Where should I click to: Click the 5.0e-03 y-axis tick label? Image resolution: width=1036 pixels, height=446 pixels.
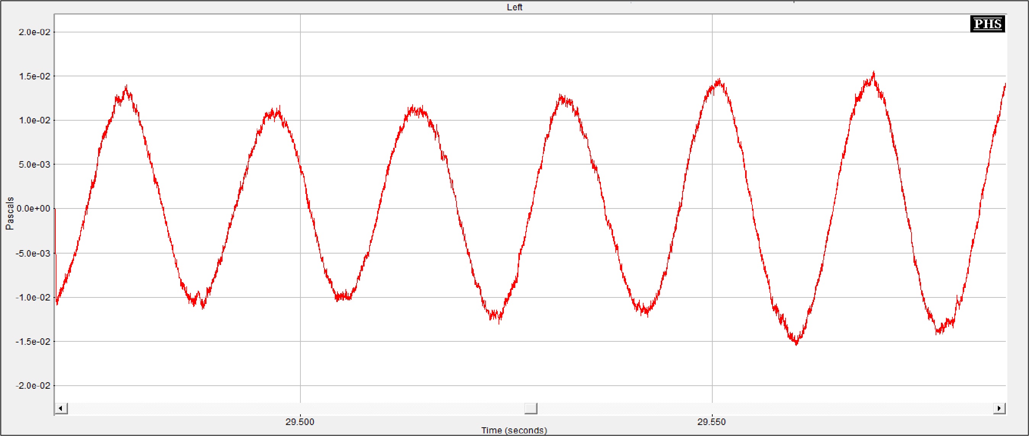pos(35,165)
